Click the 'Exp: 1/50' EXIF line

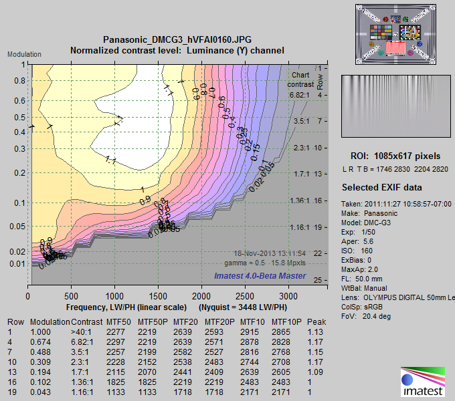358,232
